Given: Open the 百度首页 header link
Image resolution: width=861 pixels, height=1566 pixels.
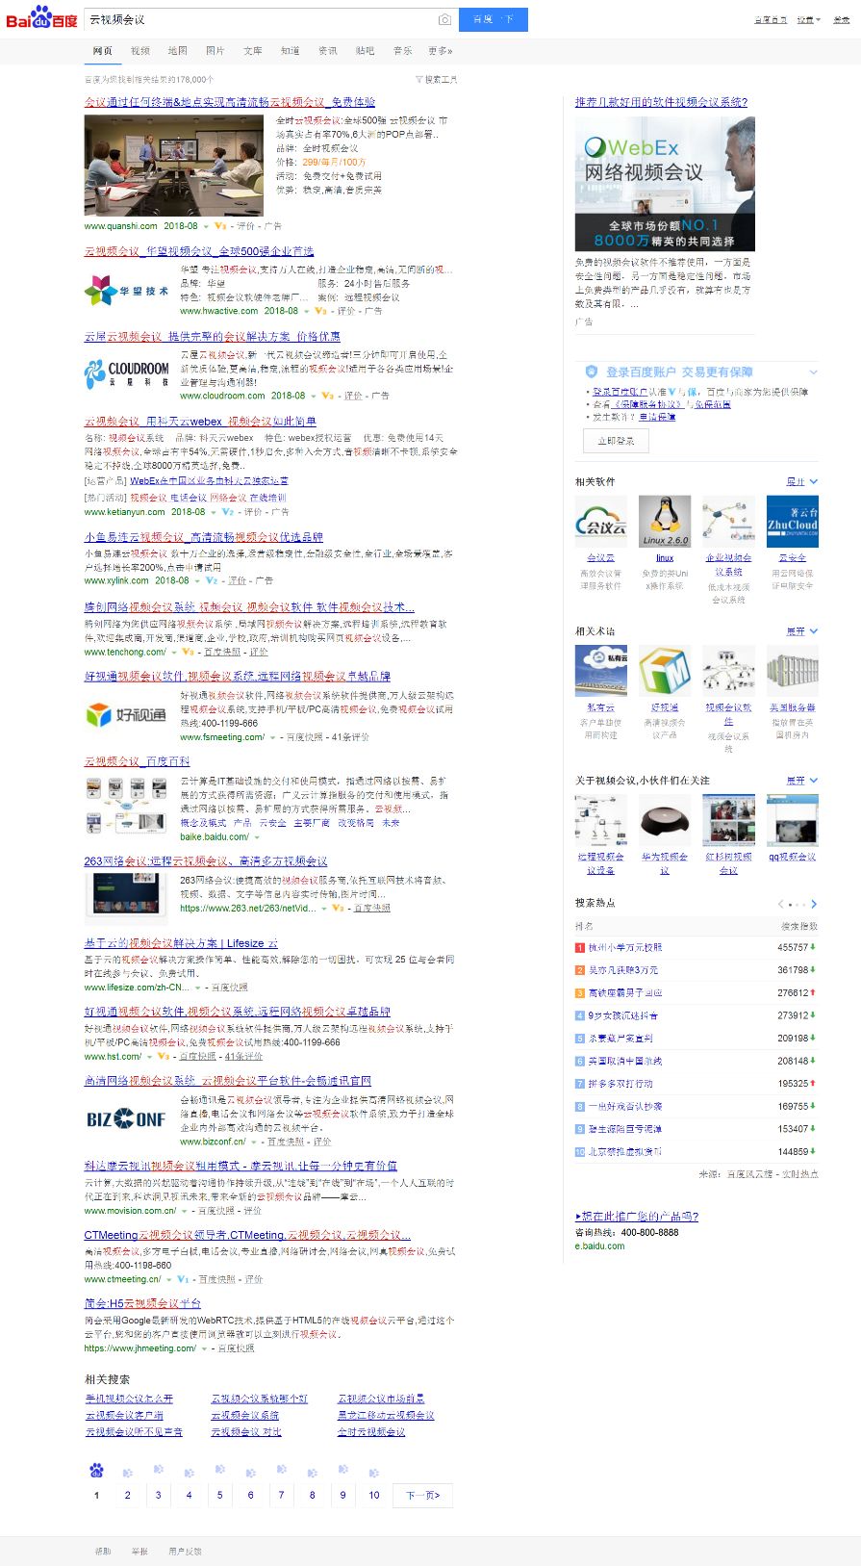Looking at the screenshot, I should [x=771, y=19].
